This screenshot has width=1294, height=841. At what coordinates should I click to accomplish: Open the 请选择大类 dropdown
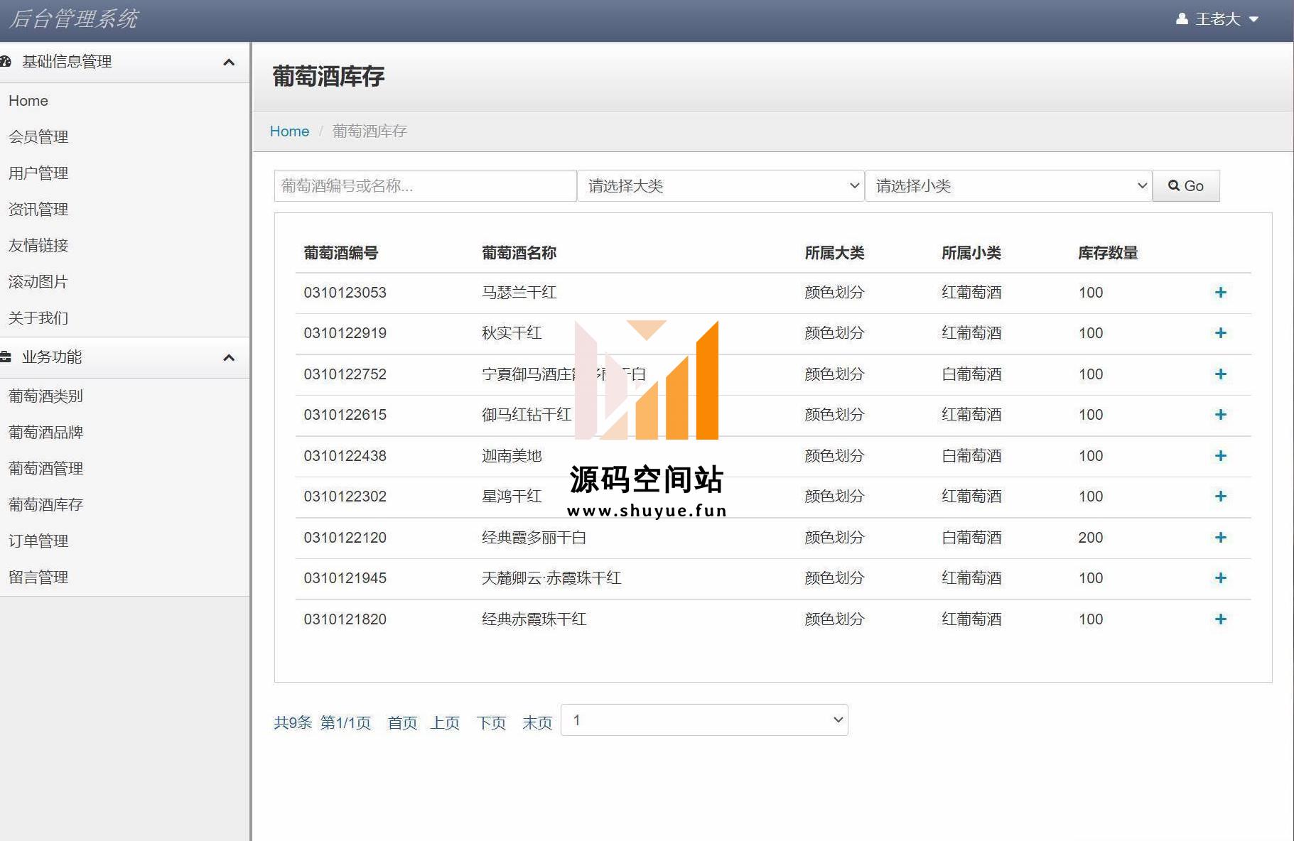click(721, 186)
